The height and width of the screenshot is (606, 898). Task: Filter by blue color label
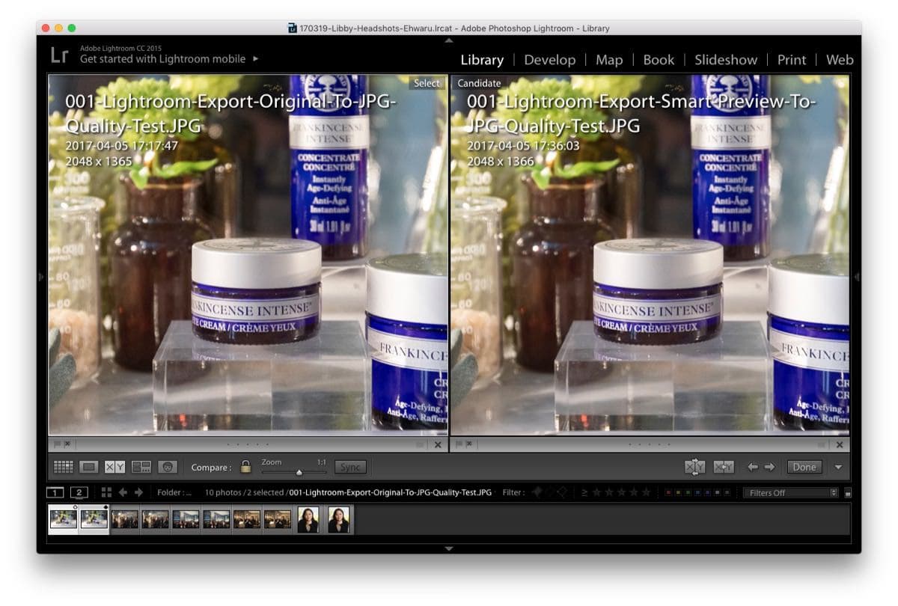click(697, 492)
